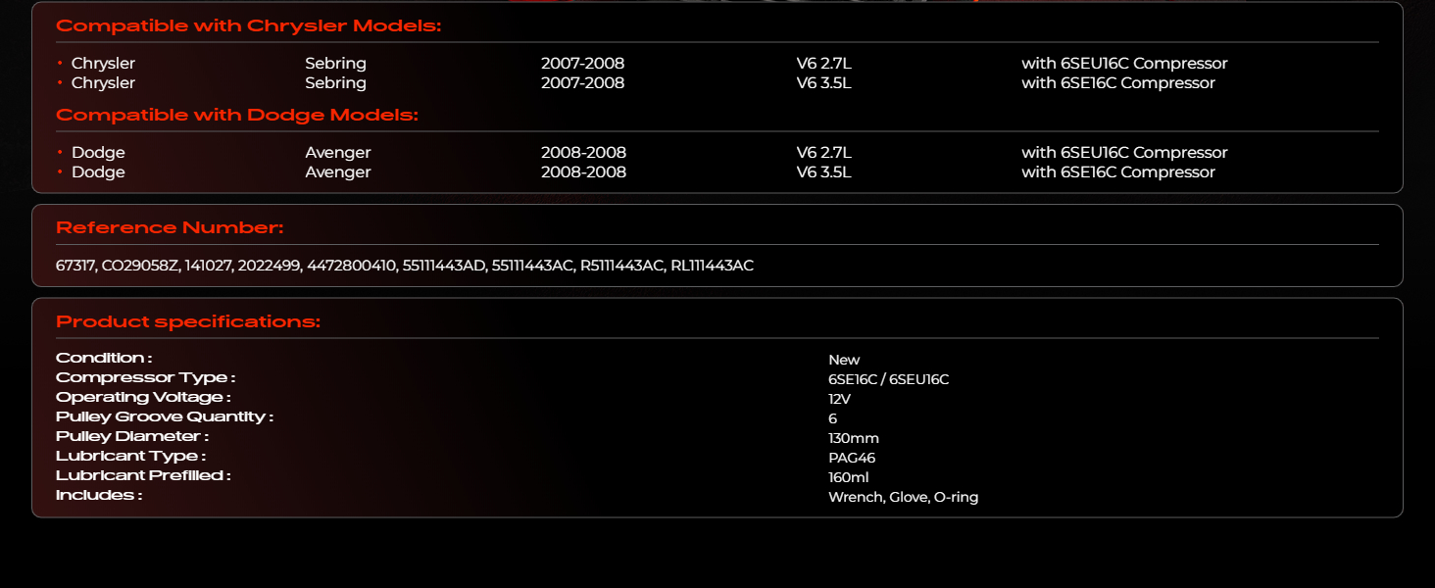Image resolution: width=1435 pixels, height=588 pixels.
Task: Select "V6 2.7L" in the Chrysler Sebring row
Action: (823, 64)
